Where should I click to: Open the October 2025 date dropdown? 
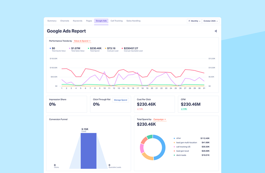click(x=211, y=21)
